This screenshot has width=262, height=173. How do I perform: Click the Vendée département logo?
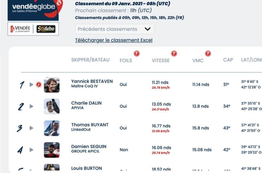point(21,29)
